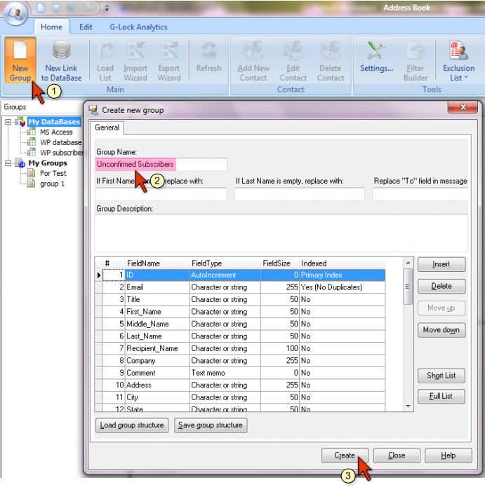The image size is (485, 487).
Task: Click the Move up button
Action: tap(441, 308)
